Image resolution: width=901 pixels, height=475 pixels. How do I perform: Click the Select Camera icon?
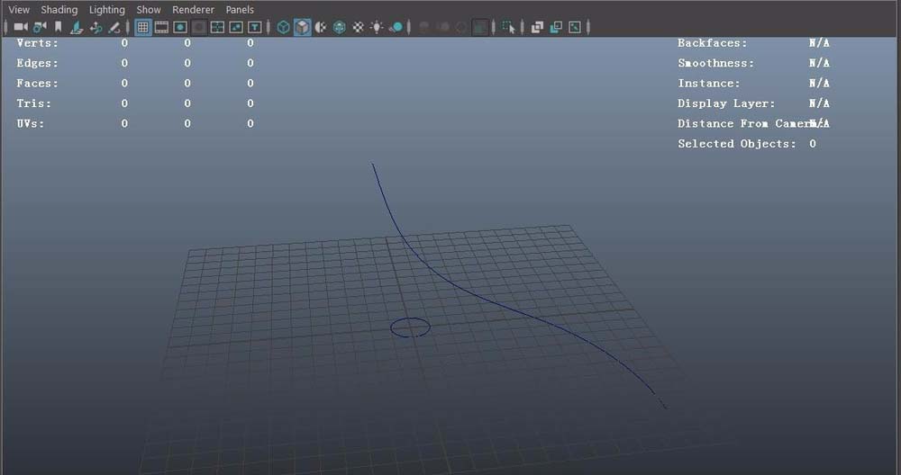pos(20,27)
